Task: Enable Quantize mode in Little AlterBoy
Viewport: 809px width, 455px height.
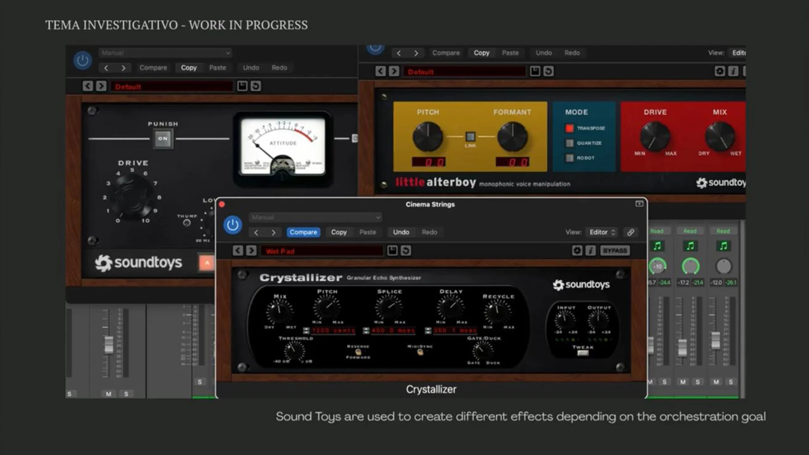Action: [570, 143]
